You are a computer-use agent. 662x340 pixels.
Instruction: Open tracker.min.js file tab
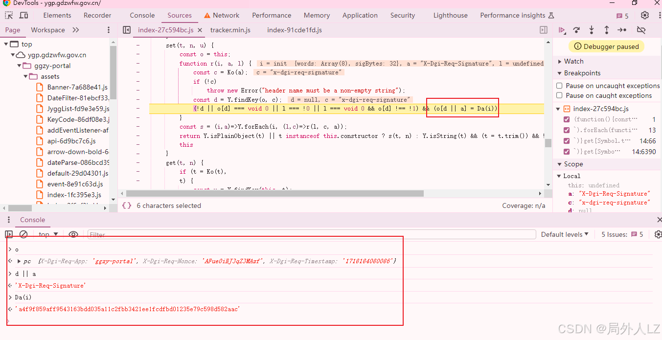coord(230,30)
